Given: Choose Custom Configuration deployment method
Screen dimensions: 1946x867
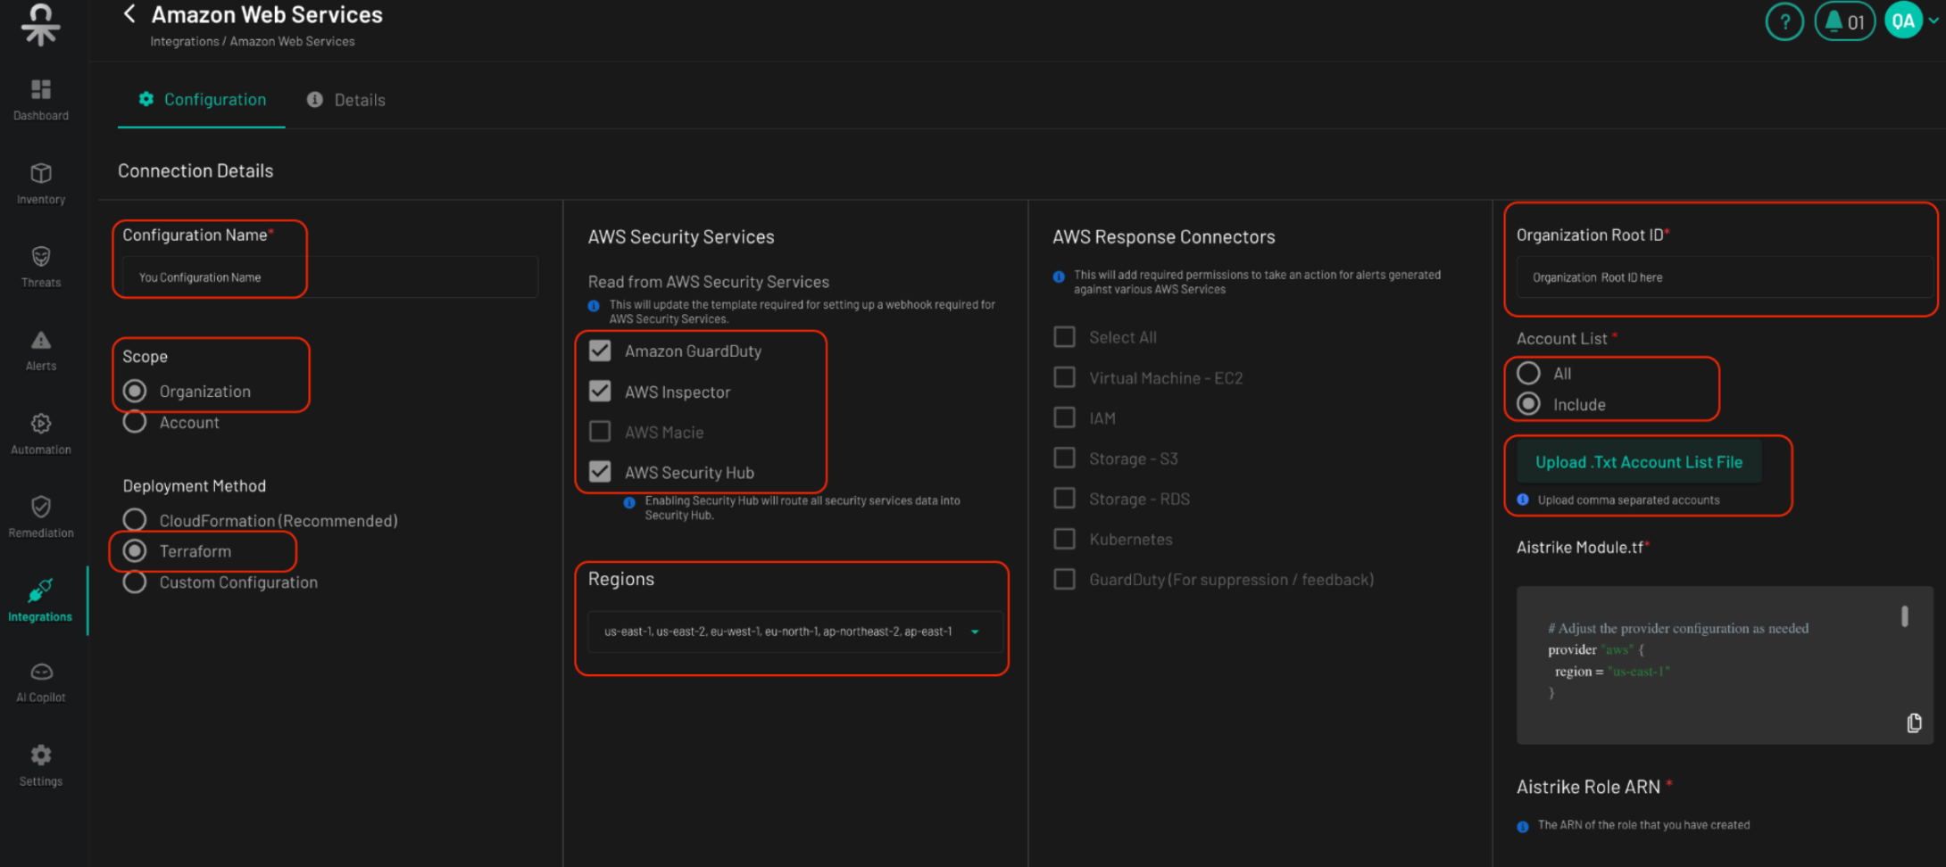Looking at the screenshot, I should pos(135,582).
